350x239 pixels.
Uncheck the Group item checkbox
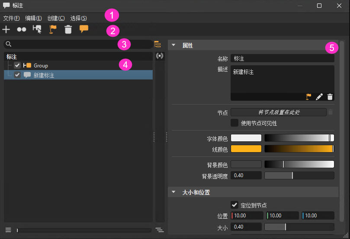coord(17,65)
